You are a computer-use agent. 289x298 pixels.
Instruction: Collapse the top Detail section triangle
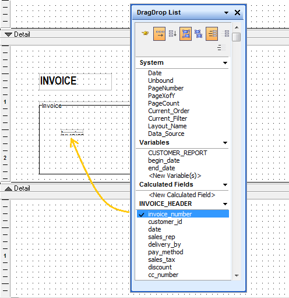click(8, 34)
